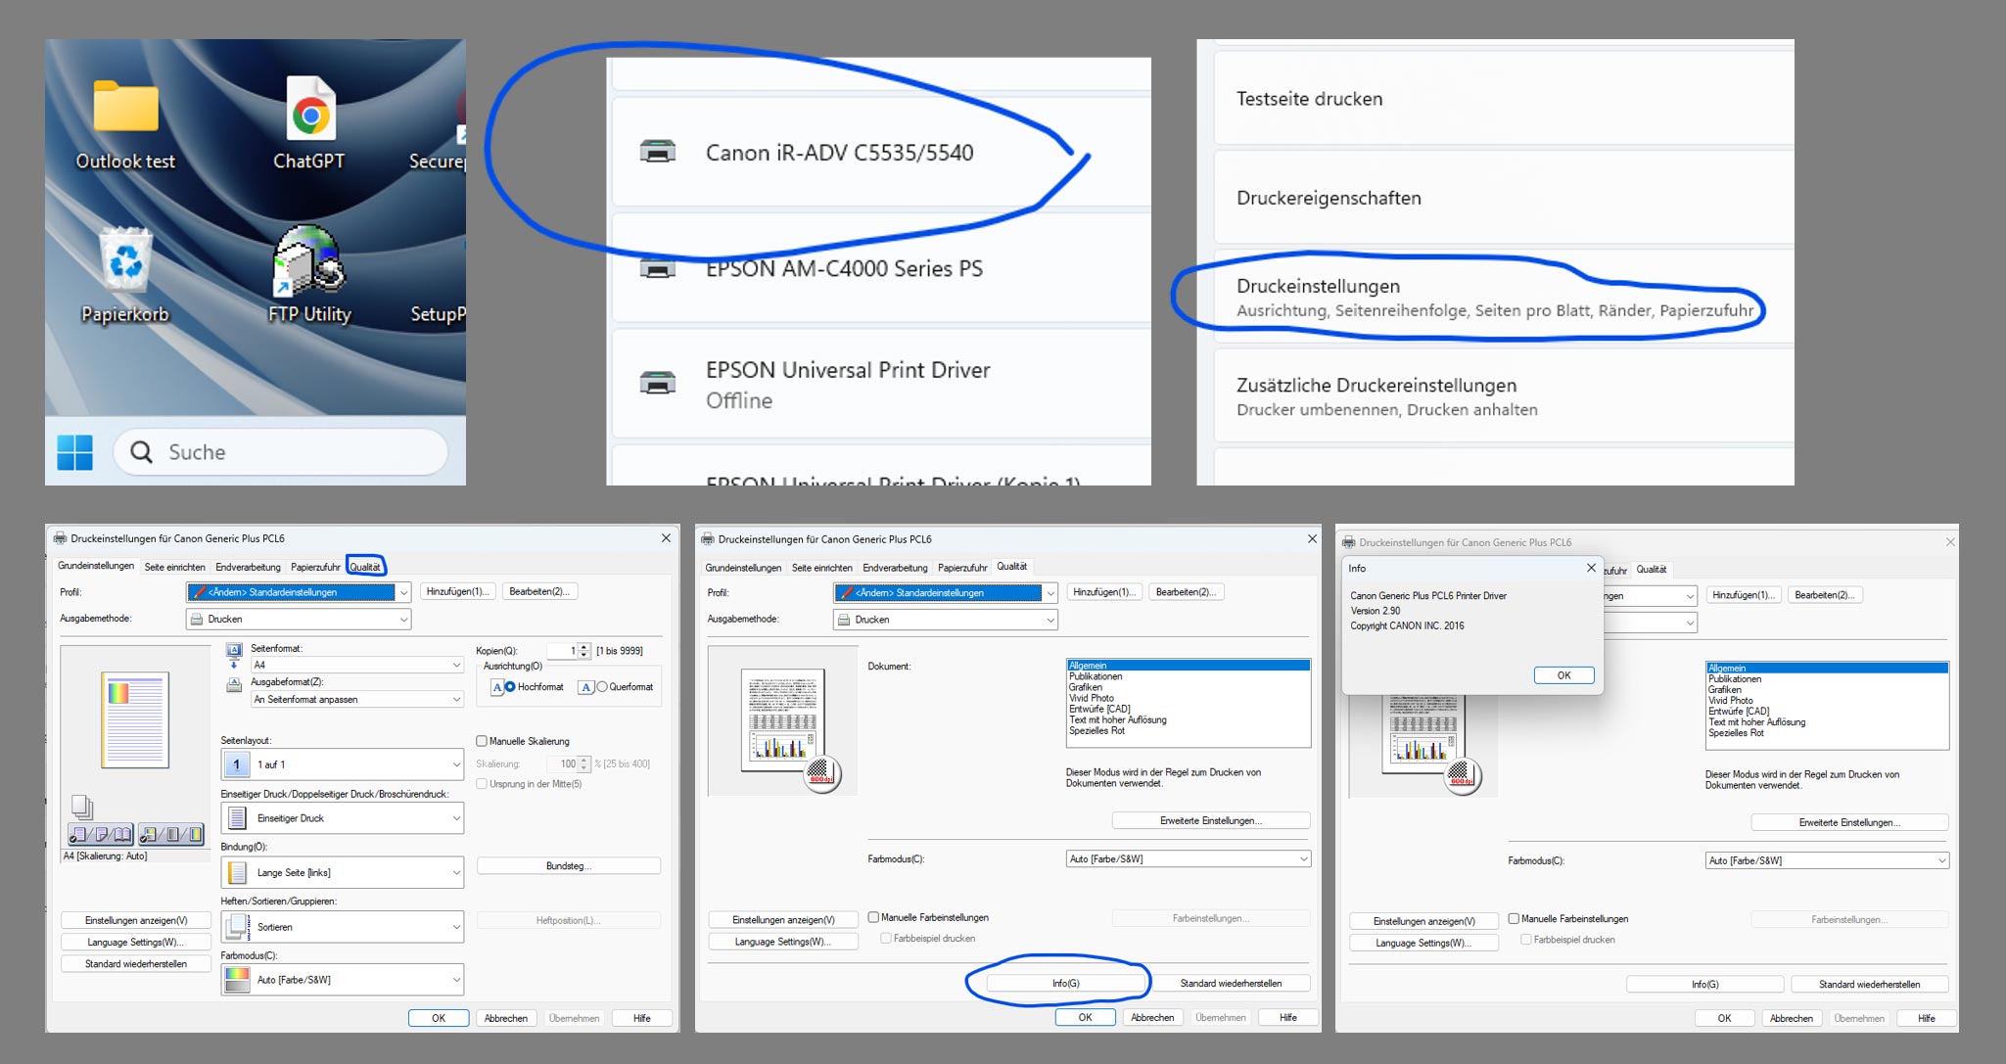Click the Suche taskbar search field
The image size is (2006, 1064).
coord(281,452)
